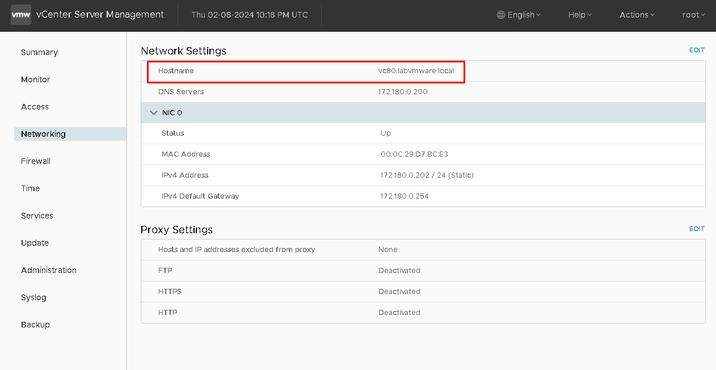Select the MAC address 00:0C:29:D7:BC:E3
This screenshot has height=370, width=716.
(x=415, y=154)
